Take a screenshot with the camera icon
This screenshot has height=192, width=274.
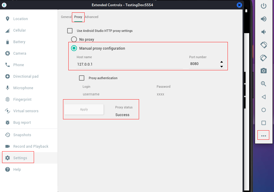point(264,71)
